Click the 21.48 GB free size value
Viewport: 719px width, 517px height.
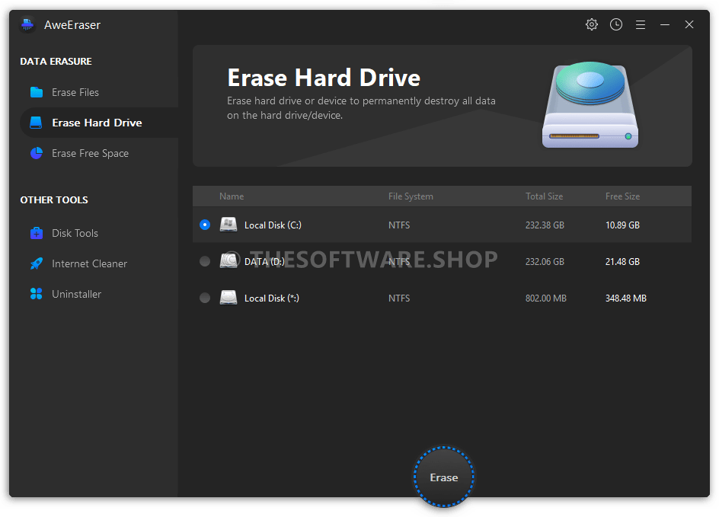click(622, 261)
